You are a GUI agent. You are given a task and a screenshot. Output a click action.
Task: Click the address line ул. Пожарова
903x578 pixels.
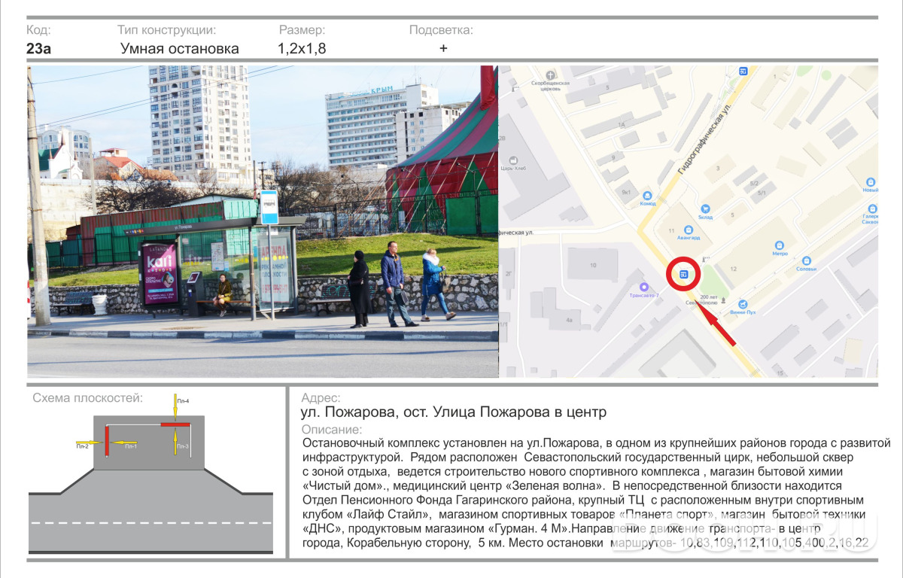click(x=453, y=412)
